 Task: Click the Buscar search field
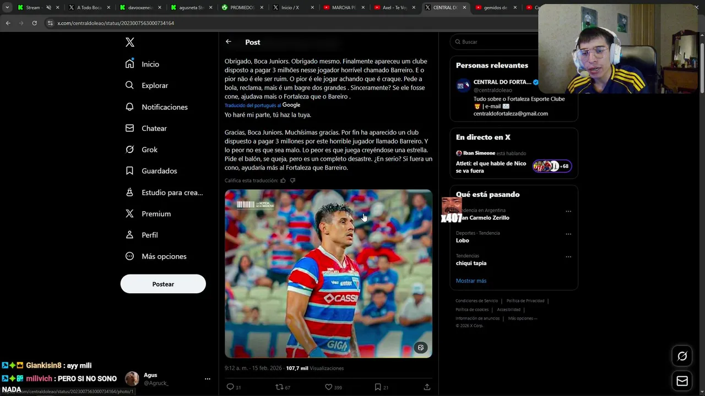tap(494, 42)
